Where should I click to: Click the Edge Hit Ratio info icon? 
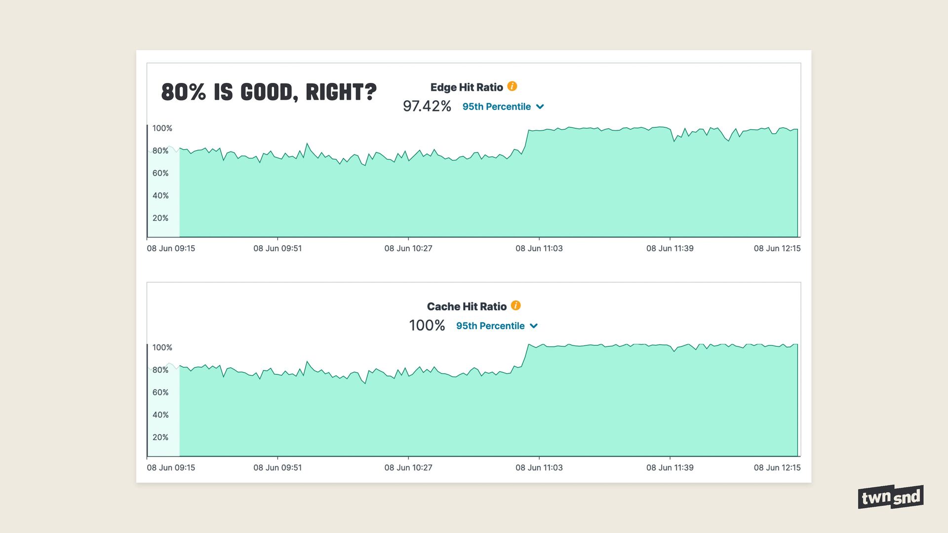(x=512, y=86)
